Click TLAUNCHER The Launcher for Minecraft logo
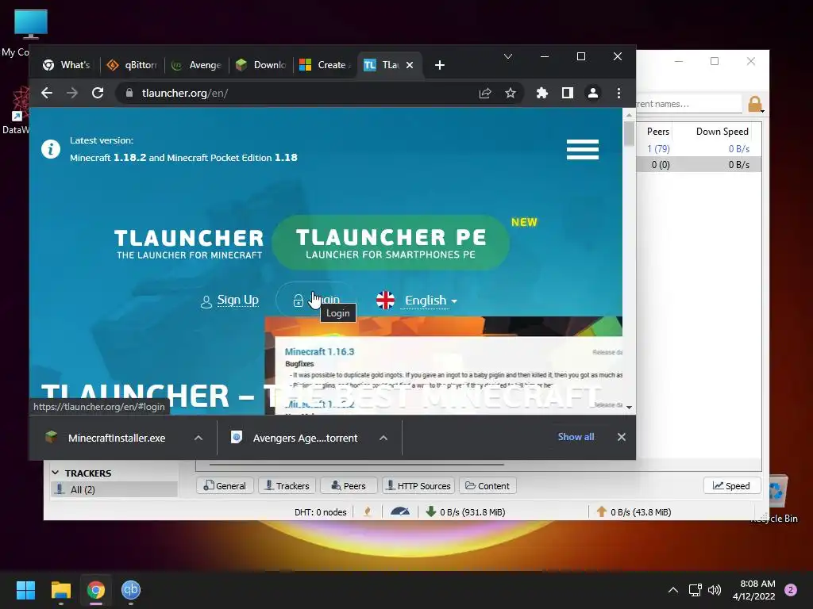 [189, 243]
